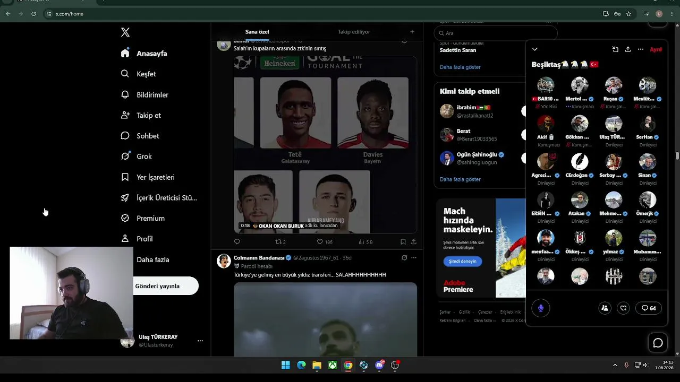Send a heart reaction in the space

tap(624, 308)
